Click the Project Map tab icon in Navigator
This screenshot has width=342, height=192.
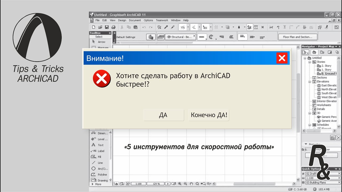314,52
